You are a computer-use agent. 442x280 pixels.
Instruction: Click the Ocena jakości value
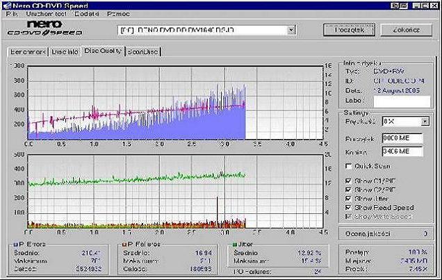pyautogui.click(x=425, y=234)
